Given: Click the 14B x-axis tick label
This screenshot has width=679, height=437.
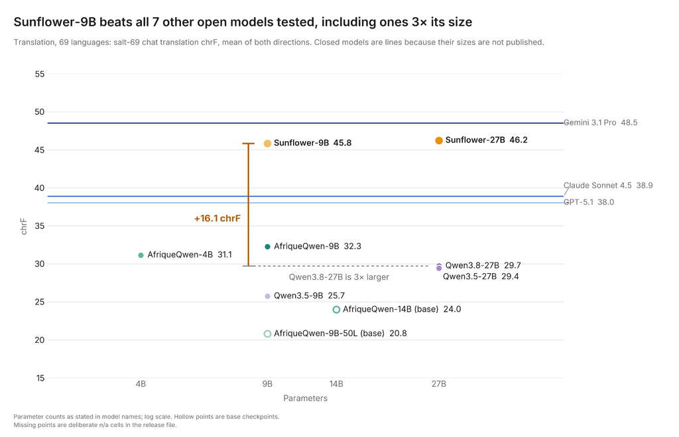Looking at the screenshot, I should pos(336,384).
